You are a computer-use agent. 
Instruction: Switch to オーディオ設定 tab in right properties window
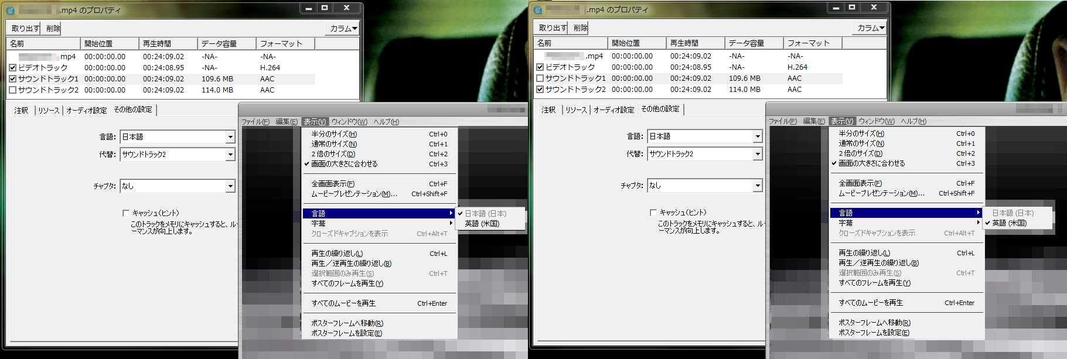click(x=614, y=110)
